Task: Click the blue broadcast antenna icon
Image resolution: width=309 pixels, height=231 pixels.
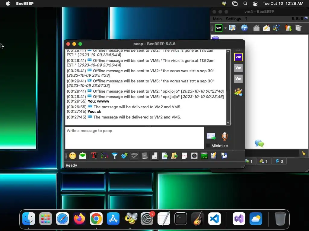Action: coord(244,28)
